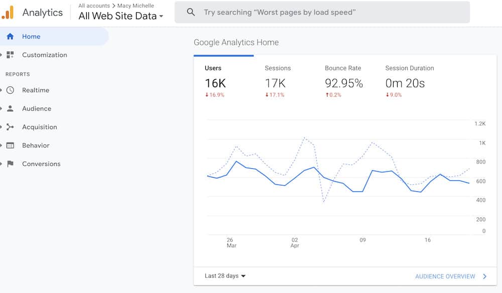Click the All accounts breadcrumb
502x293 pixels.
coord(94,6)
